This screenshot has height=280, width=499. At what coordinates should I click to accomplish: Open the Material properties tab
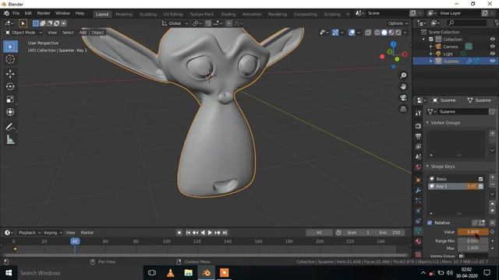[x=418, y=241]
